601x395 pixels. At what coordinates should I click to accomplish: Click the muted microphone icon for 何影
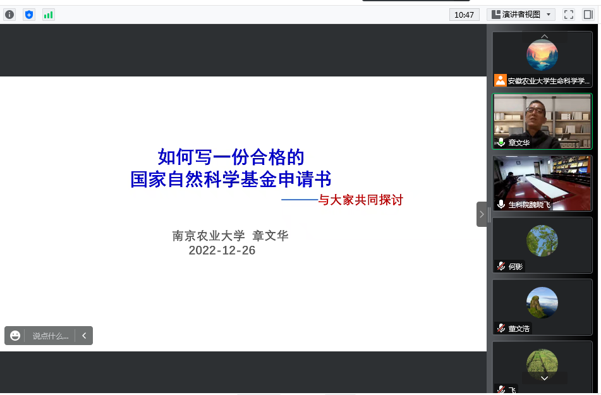coord(501,267)
